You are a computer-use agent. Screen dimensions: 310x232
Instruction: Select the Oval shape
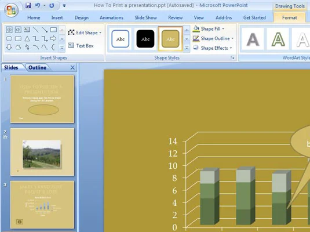coord(9,38)
